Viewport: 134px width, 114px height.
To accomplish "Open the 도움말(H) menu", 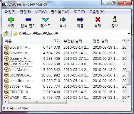I will click(x=97, y=12).
